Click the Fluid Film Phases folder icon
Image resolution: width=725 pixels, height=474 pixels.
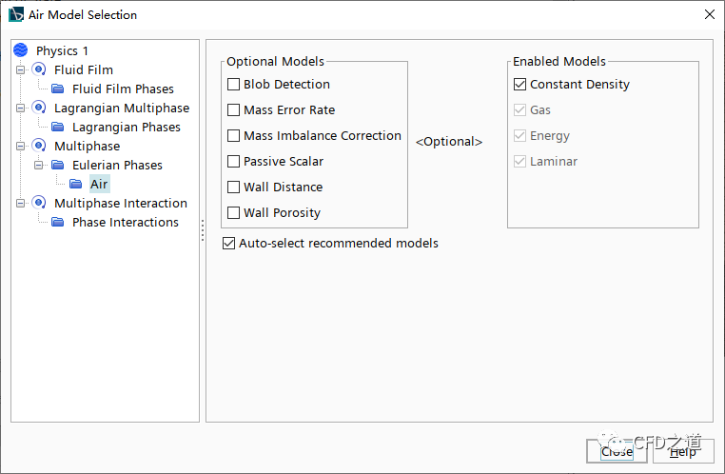pyautogui.click(x=57, y=89)
